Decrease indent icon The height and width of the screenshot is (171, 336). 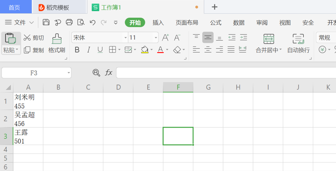click(232, 37)
